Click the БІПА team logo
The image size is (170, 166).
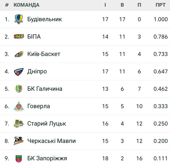pyautogui.click(x=19, y=37)
